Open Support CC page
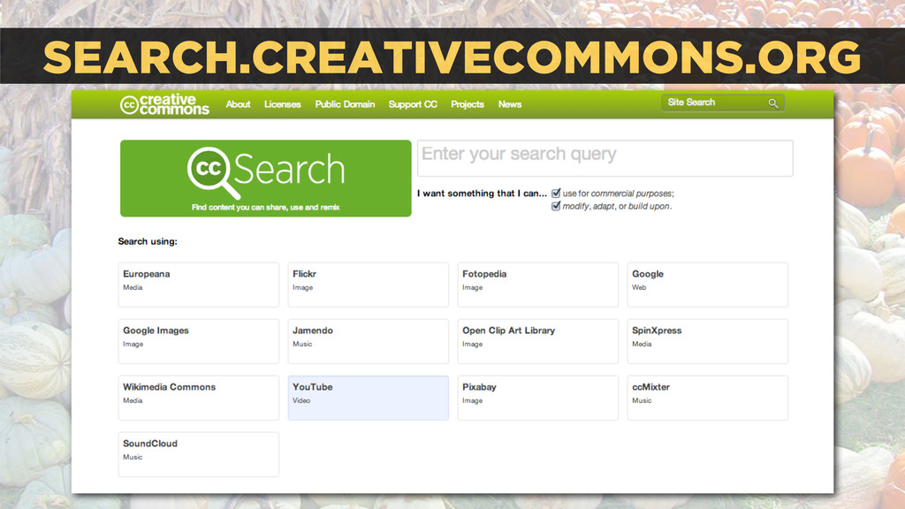Screen dimensions: 905x509 pyautogui.click(x=413, y=104)
